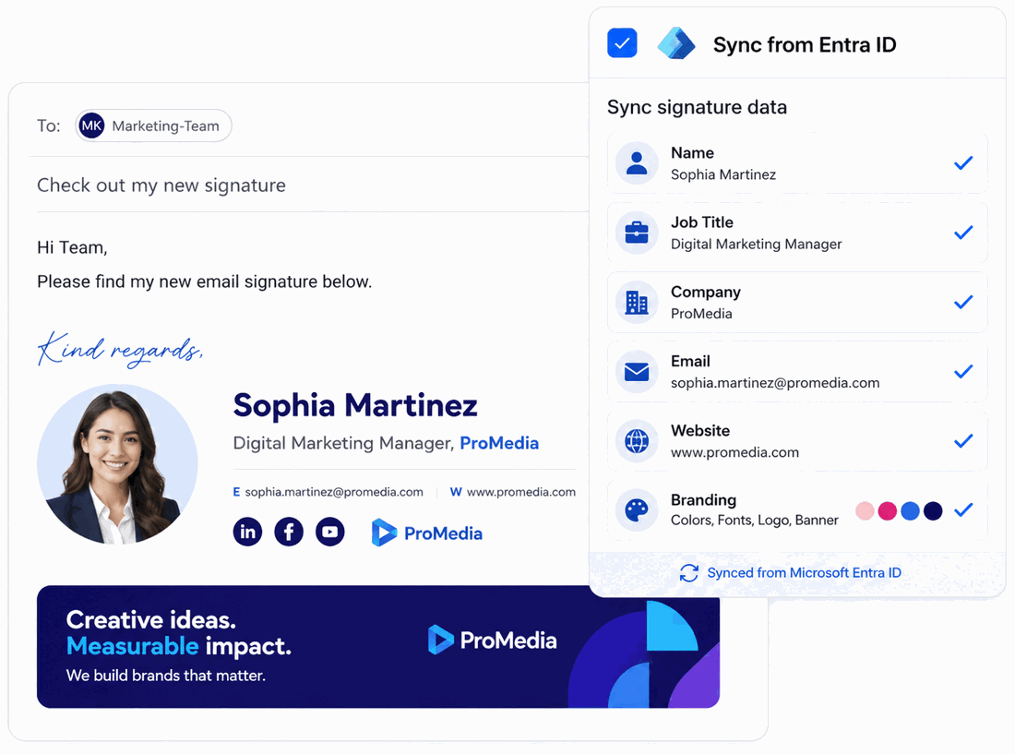Click the To: label in email header
This screenshot has height=754, width=1015.
49,126
